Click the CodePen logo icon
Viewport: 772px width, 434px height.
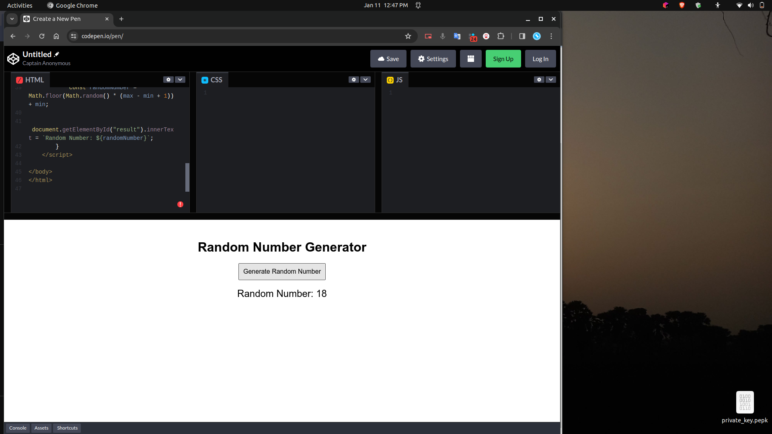pyautogui.click(x=13, y=59)
